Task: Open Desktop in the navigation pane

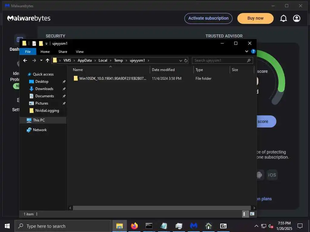Action: (x=42, y=82)
